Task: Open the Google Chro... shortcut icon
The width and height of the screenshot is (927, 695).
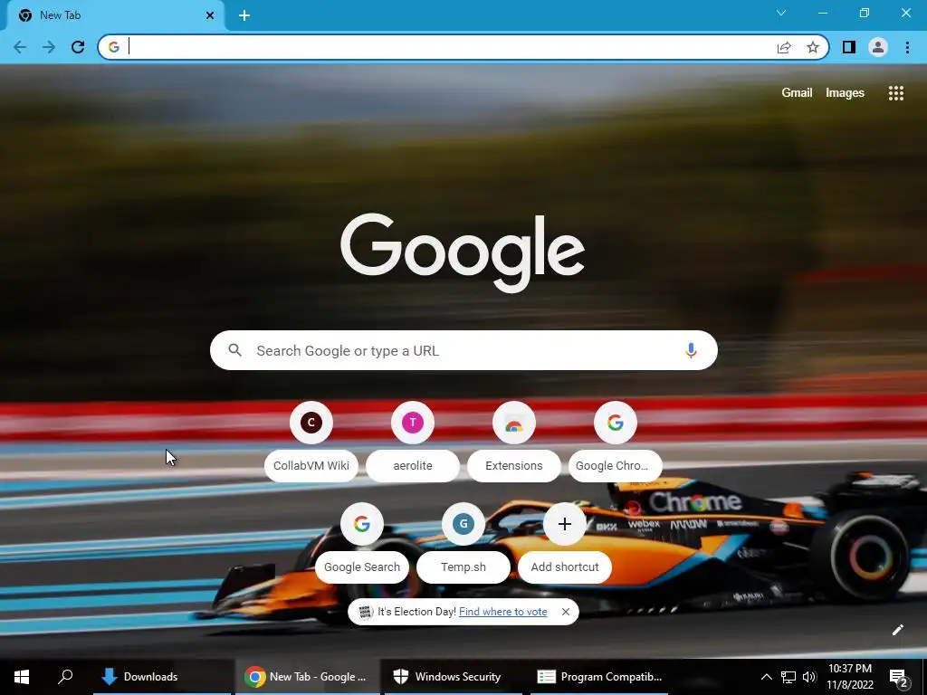Action: (x=616, y=423)
